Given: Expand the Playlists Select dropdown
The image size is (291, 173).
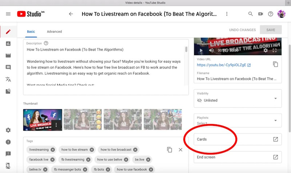Looking at the screenshot, I should [238, 120].
